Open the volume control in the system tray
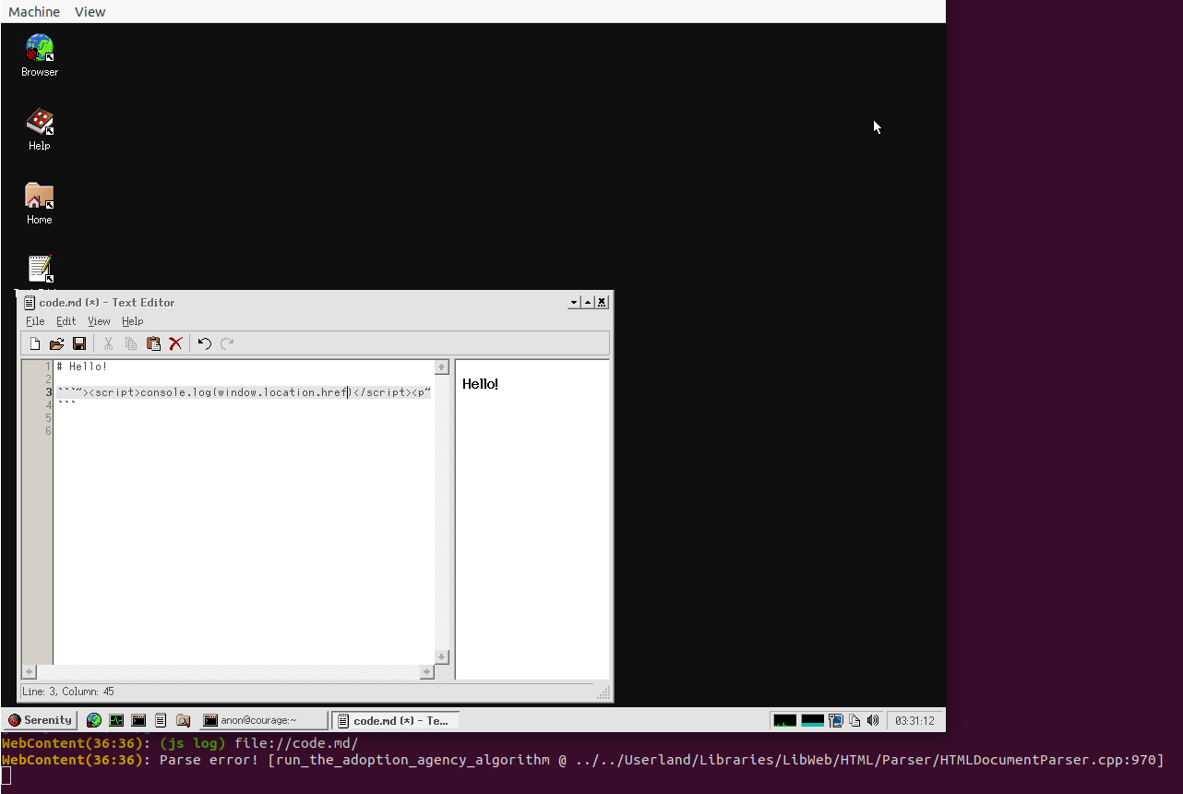Screen dimensions: 1183x794 (x=874, y=720)
